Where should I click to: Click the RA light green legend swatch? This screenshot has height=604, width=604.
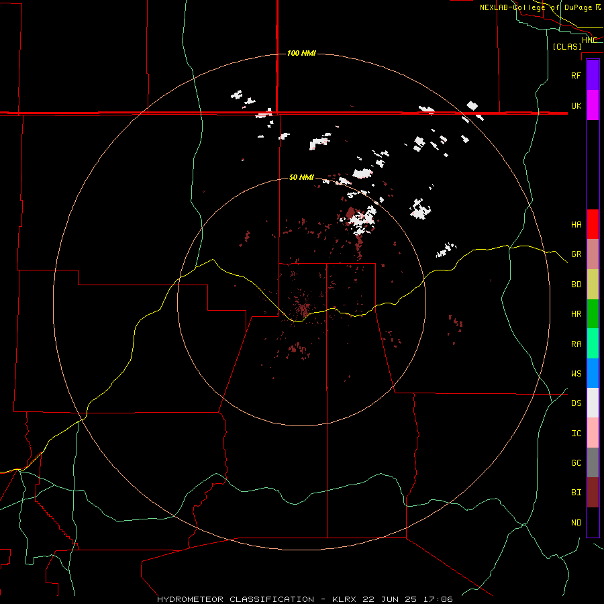tap(593, 344)
